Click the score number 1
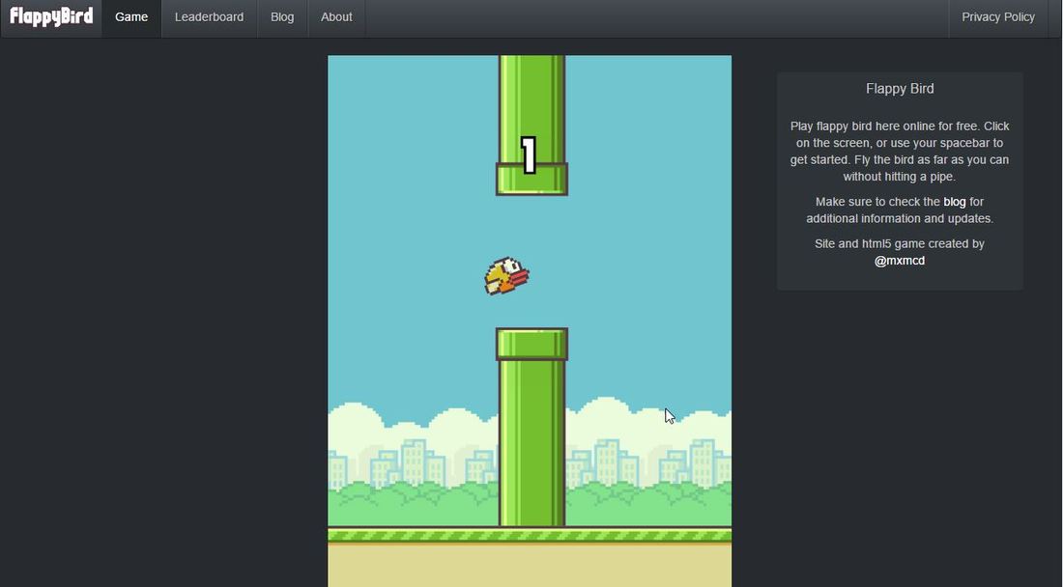The width and height of the screenshot is (1063, 587). (x=529, y=155)
